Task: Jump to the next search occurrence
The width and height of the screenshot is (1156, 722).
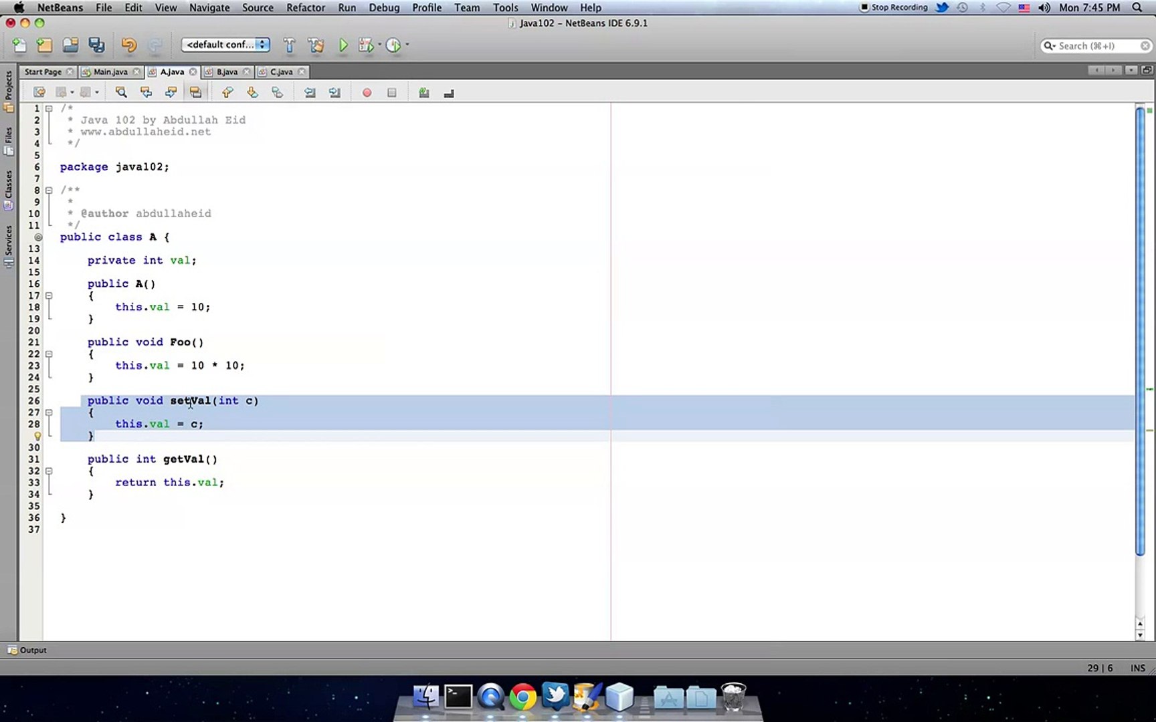Action: click(x=171, y=93)
